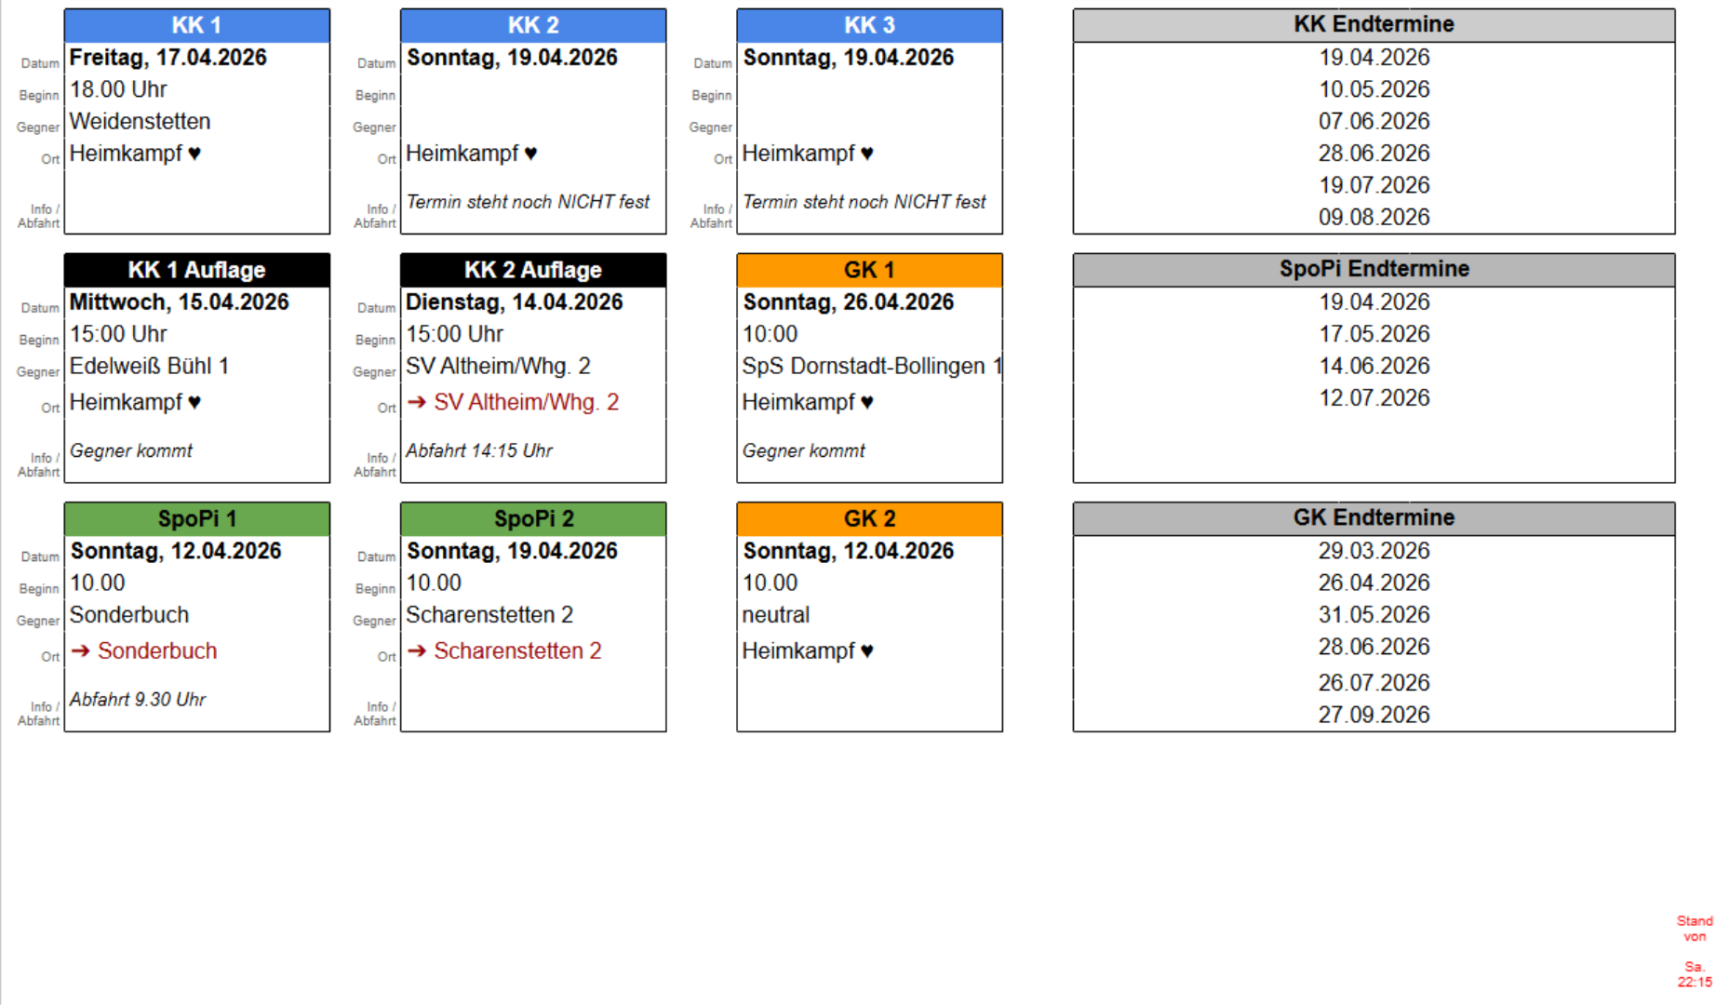Click the red Scharenstetten 2 location text
1715x1005 pixels.
click(x=517, y=650)
